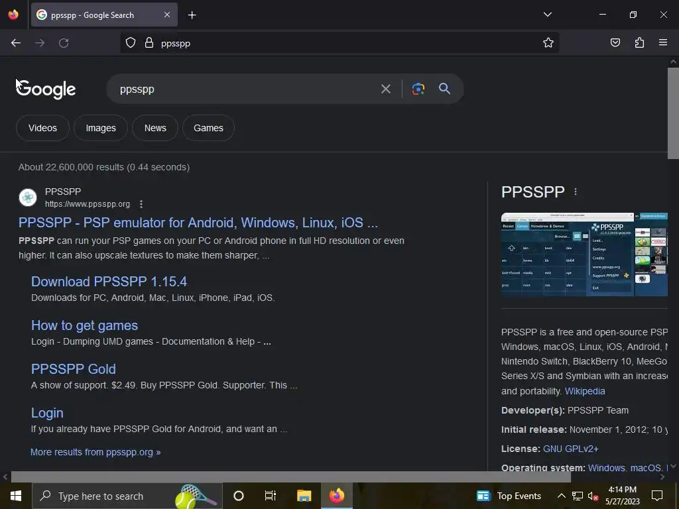Open Save to Pocket icon

[x=615, y=42]
